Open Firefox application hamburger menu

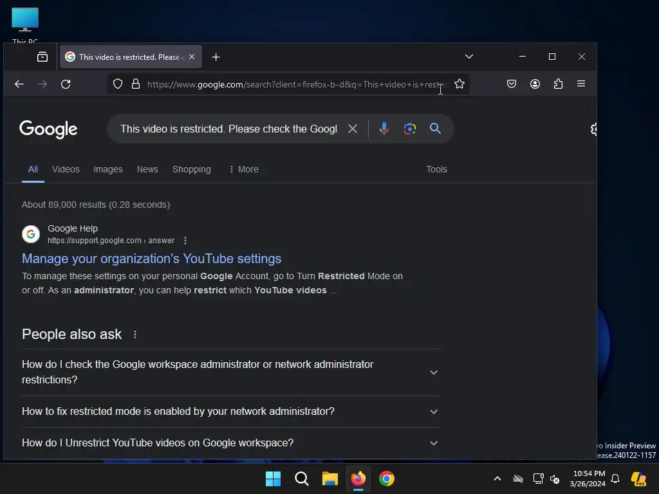[581, 84]
